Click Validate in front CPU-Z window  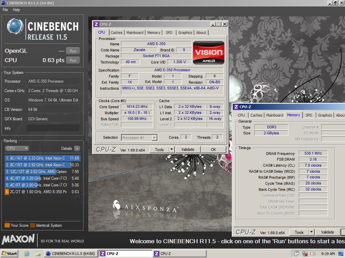pos(188,149)
